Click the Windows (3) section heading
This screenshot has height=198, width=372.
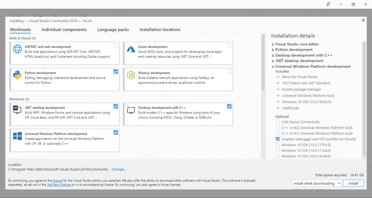19,99
